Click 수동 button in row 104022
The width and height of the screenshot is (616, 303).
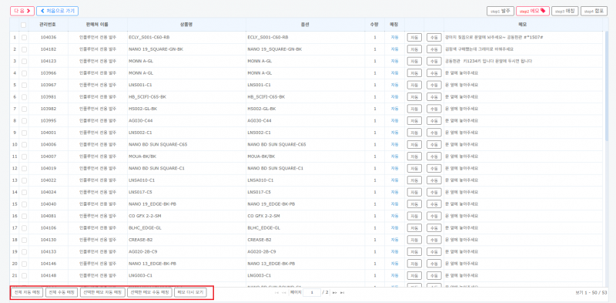pyautogui.click(x=434, y=180)
